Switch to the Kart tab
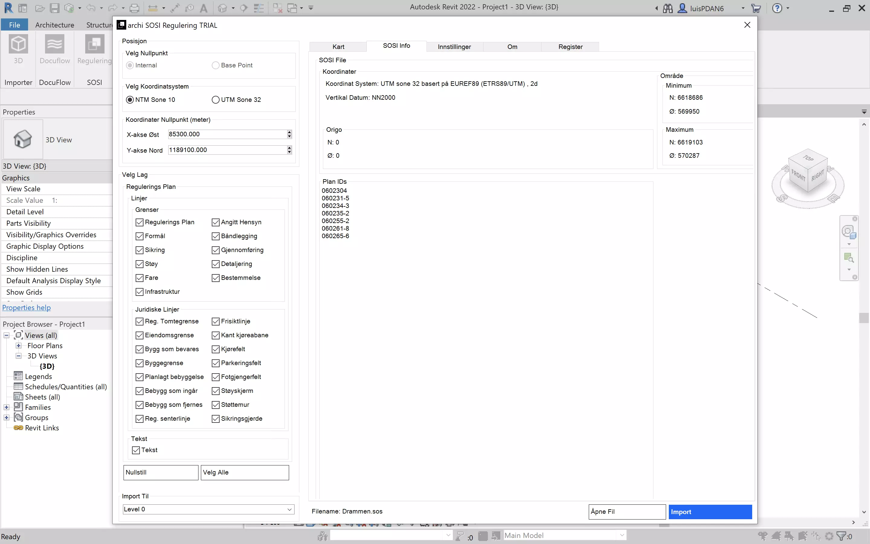Screen dimensions: 870x544 point(338,47)
